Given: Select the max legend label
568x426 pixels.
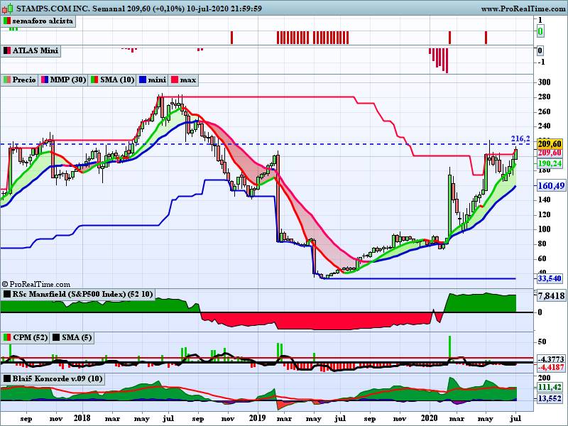Looking at the screenshot, I should (187, 80).
